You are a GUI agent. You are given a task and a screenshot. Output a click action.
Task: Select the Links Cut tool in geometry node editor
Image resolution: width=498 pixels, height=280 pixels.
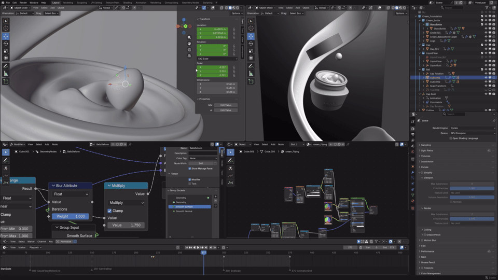[x=6, y=168]
